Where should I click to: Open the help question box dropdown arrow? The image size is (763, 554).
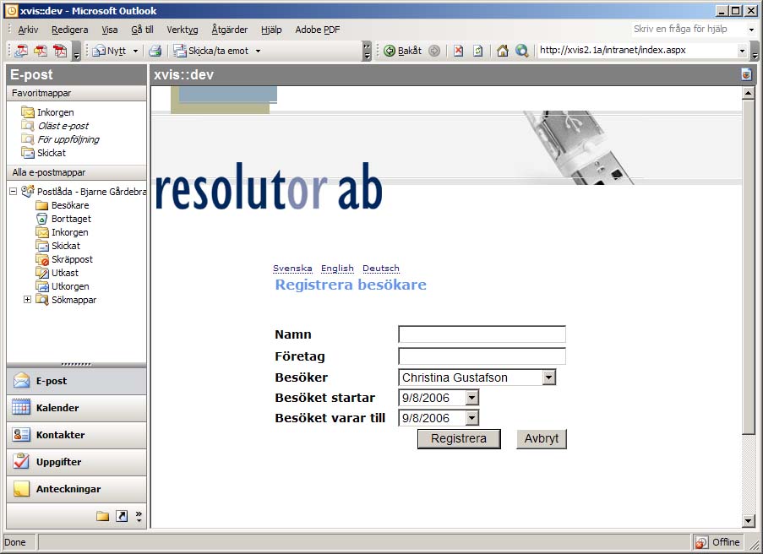751,30
